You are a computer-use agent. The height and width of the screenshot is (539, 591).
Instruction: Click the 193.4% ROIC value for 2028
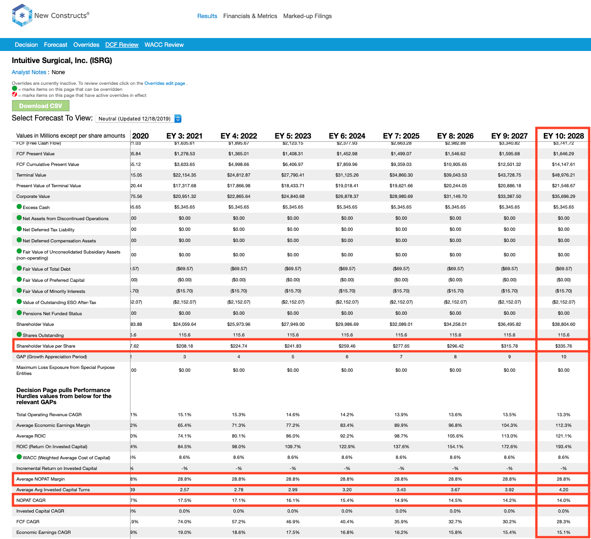pyautogui.click(x=564, y=446)
